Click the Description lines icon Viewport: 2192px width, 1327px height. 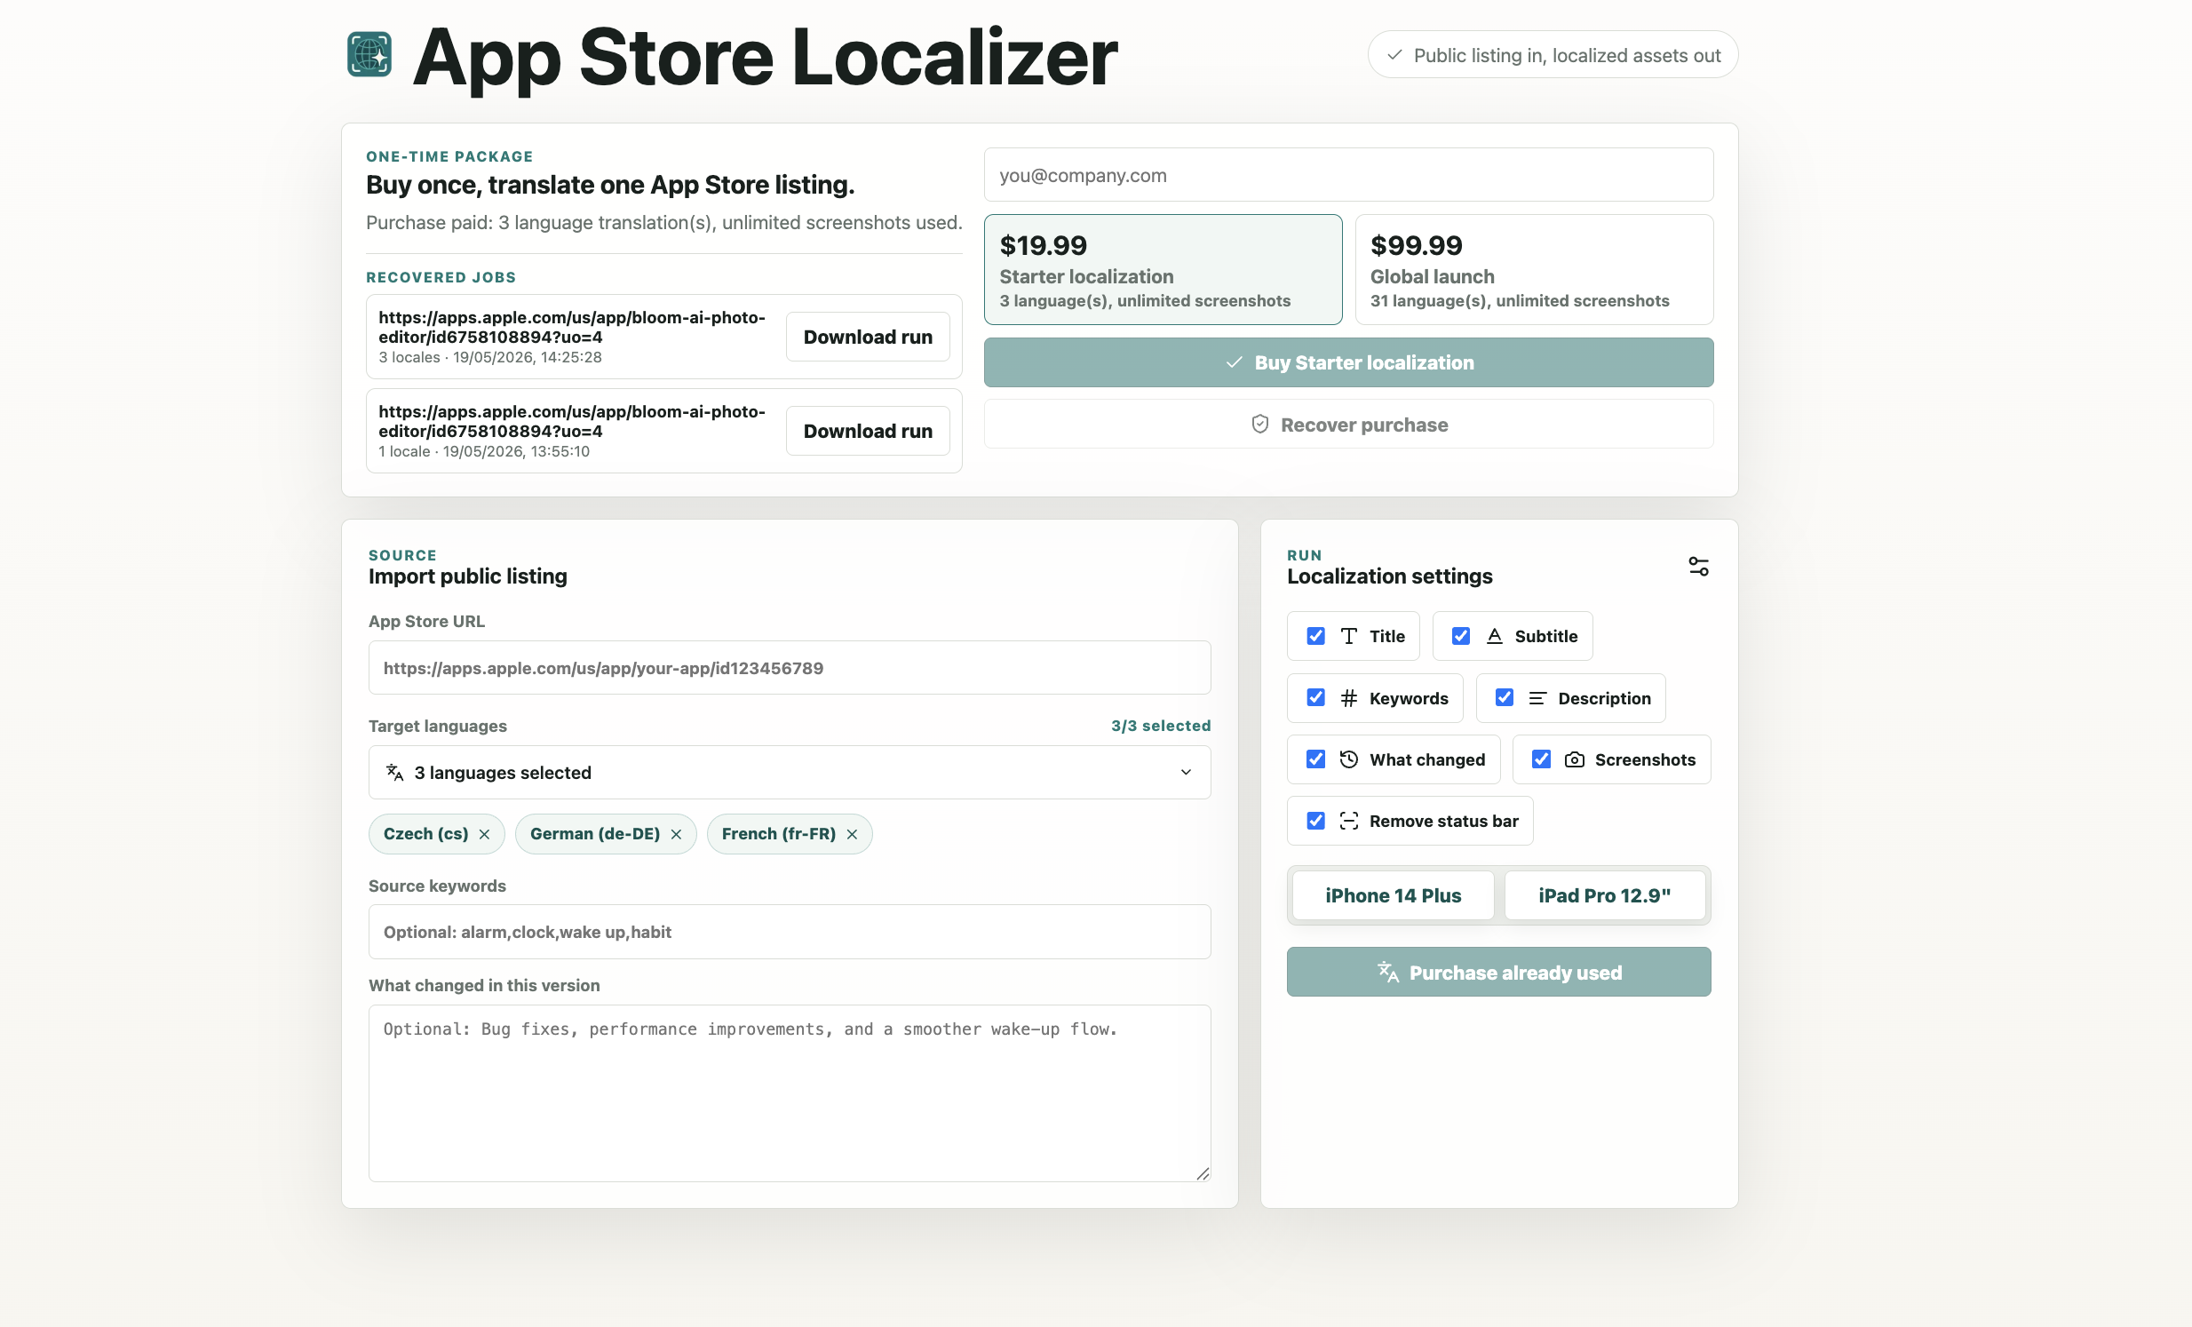point(1537,698)
